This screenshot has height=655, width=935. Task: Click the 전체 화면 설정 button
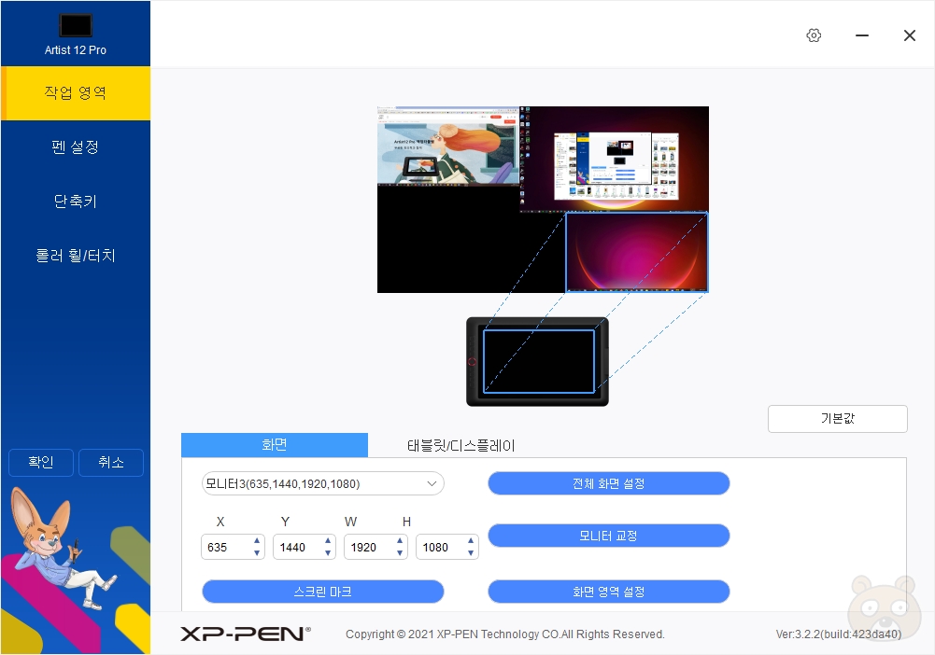tap(609, 483)
